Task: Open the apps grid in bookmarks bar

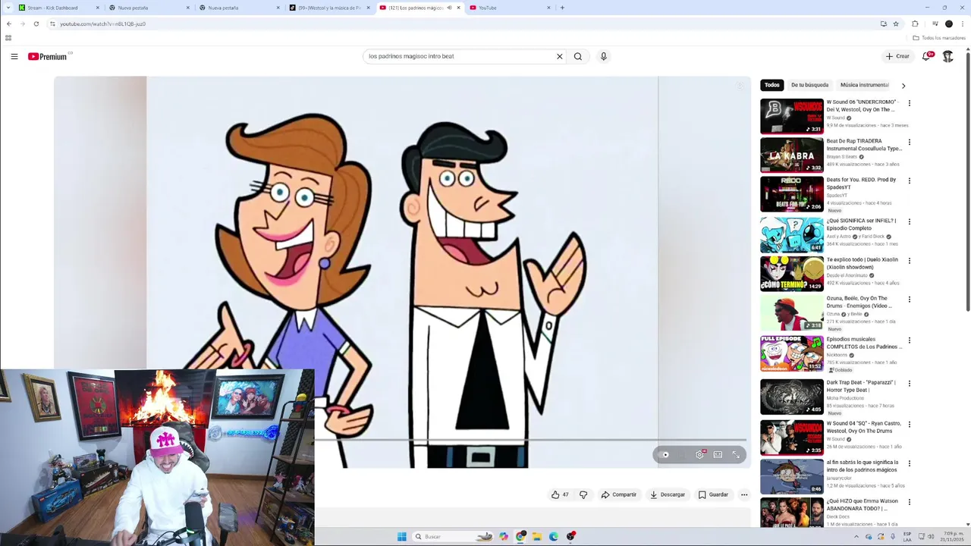Action: coord(8,38)
